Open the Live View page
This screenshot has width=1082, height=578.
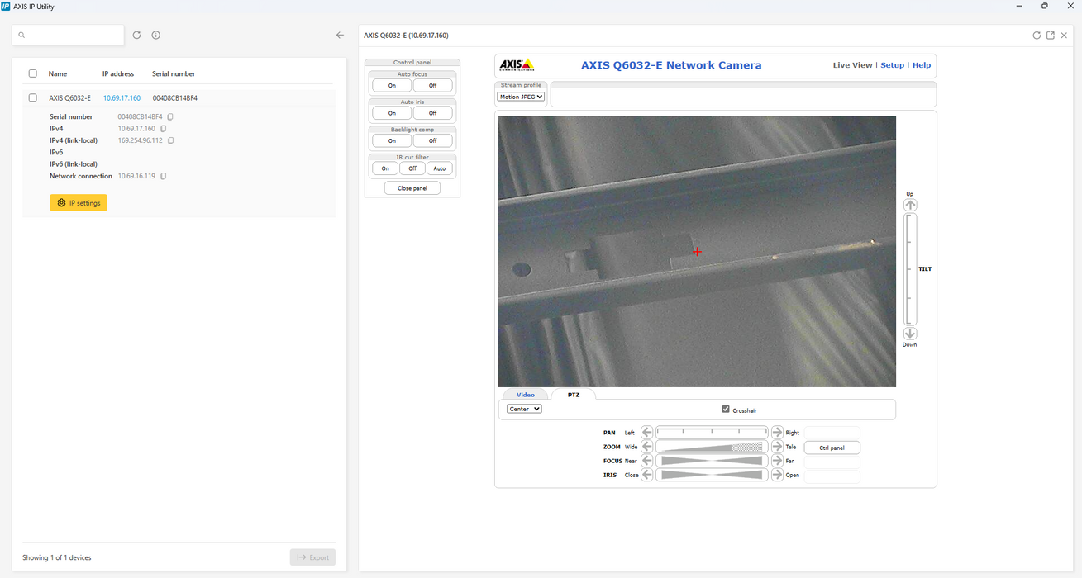coord(852,65)
